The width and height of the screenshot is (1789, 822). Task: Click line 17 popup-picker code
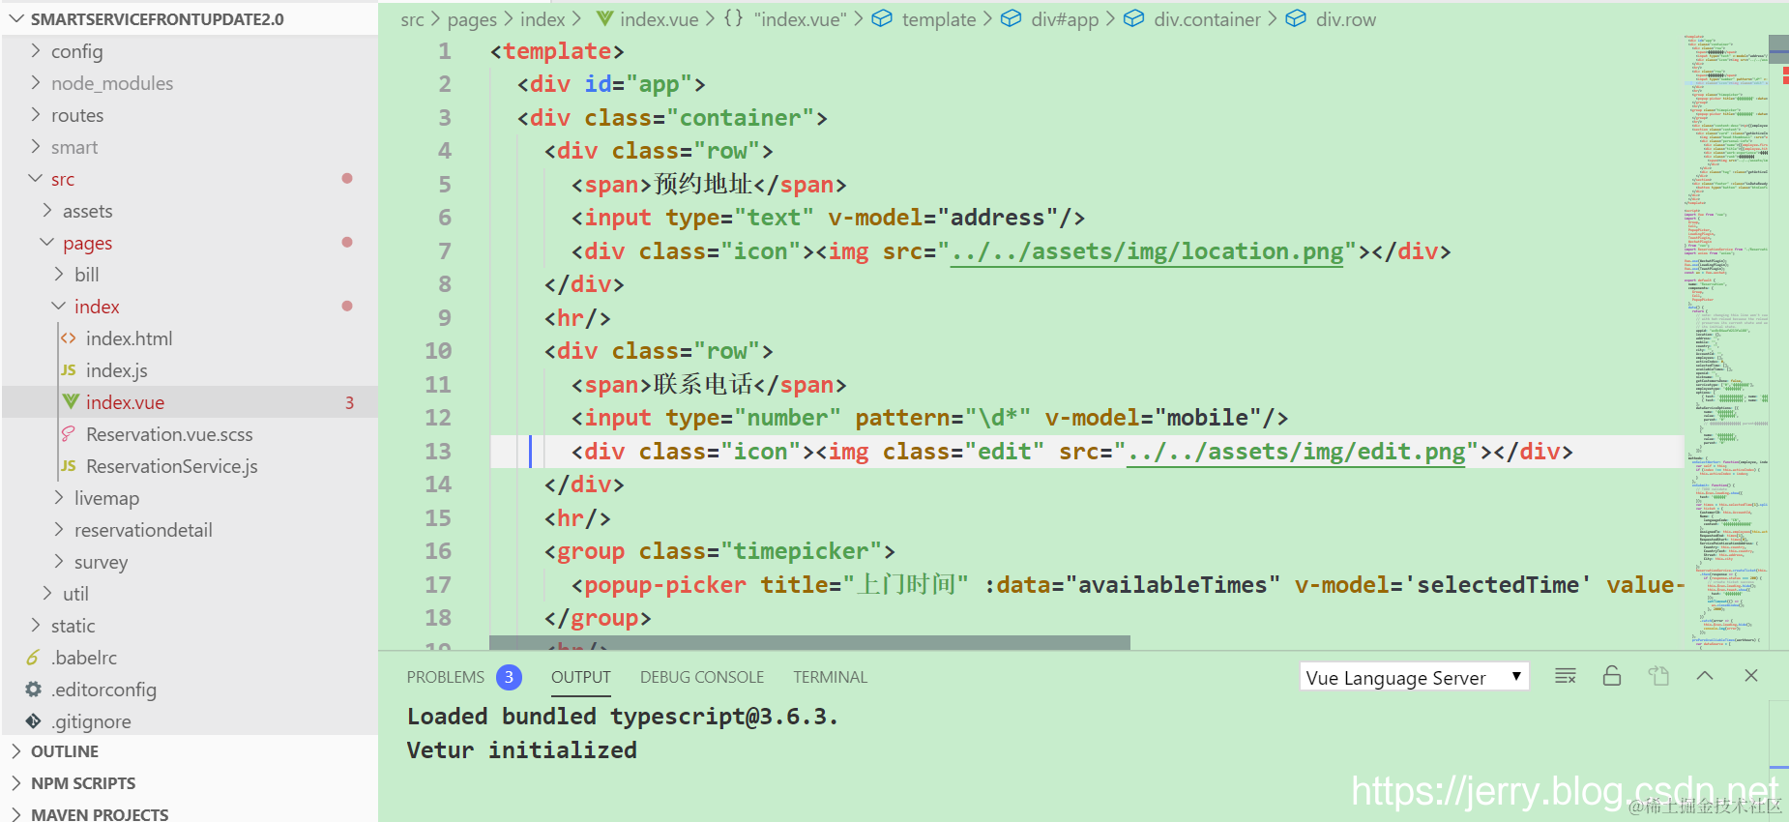(1128, 585)
